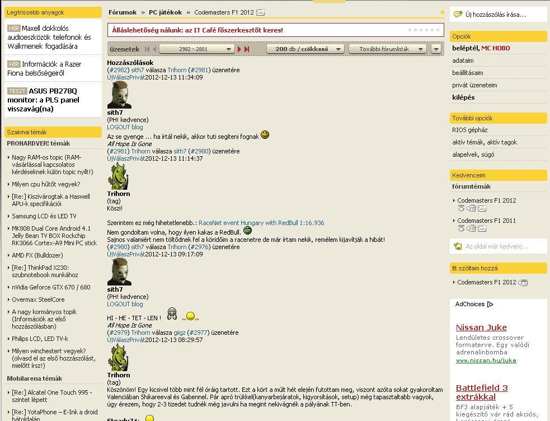The width and height of the screenshot is (550, 421).
Task: Click sith7's avatar in message #2980
Action: (x=119, y=272)
